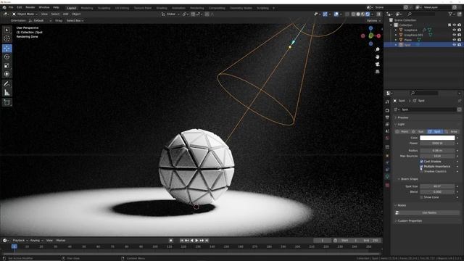This screenshot has width=464, height=261.
Task: Toggle viewport overlays button
Action: click(x=336, y=14)
